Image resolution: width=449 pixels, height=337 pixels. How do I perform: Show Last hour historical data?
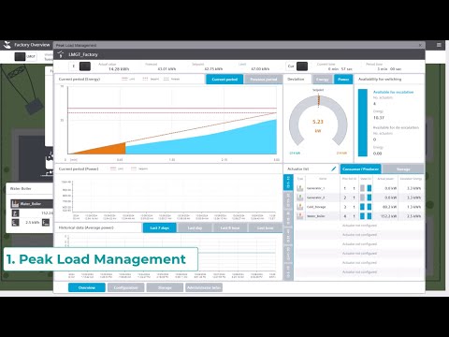click(266, 227)
